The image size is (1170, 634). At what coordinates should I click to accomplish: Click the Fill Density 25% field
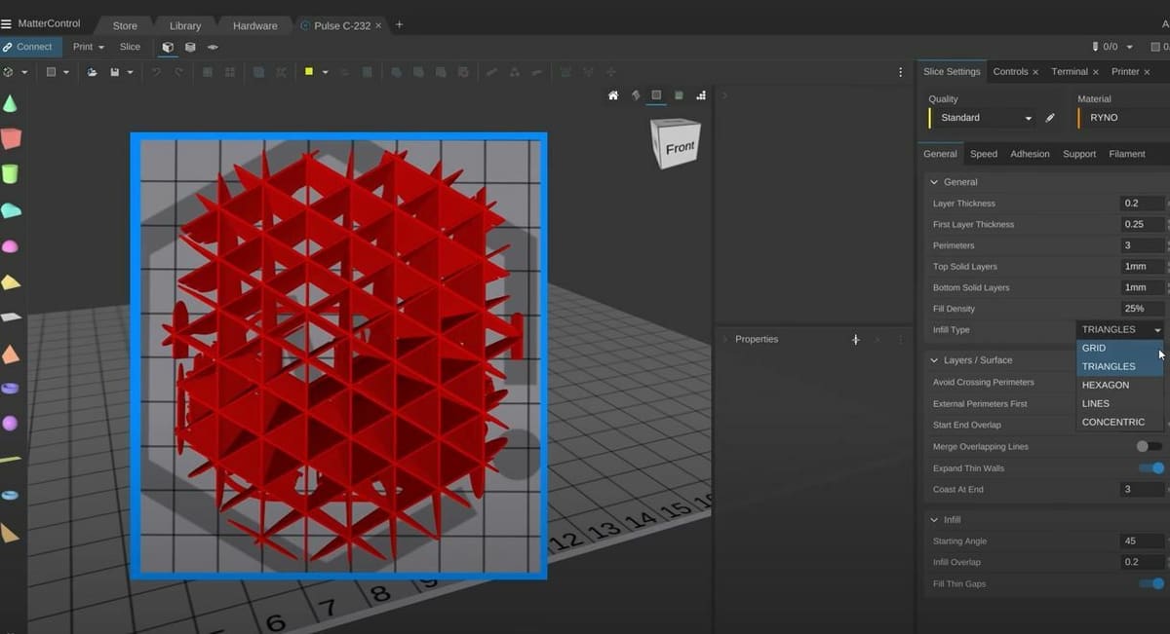[1142, 309]
